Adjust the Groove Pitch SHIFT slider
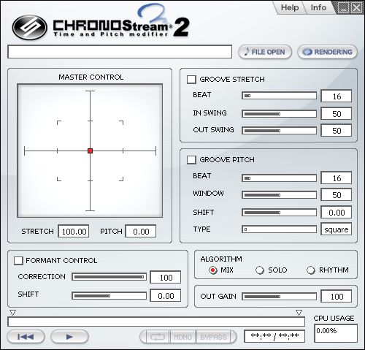Screen dimensions: 365x350 pyautogui.click(x=279, y=213)
